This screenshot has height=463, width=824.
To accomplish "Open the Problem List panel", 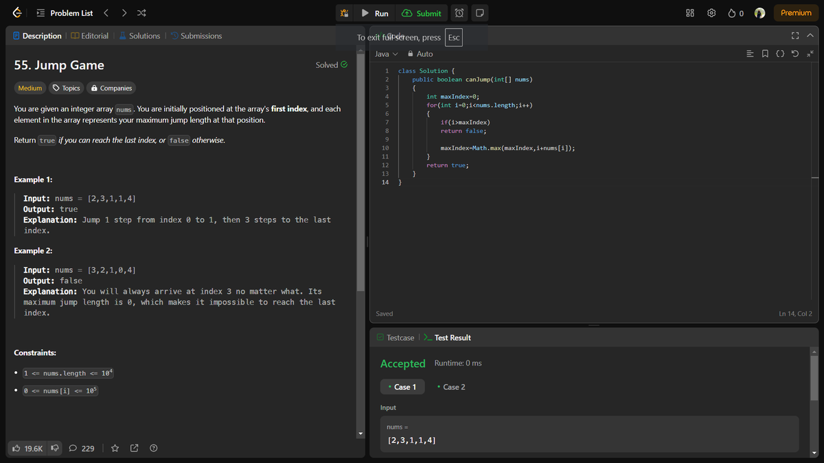I will coord(64,13).
